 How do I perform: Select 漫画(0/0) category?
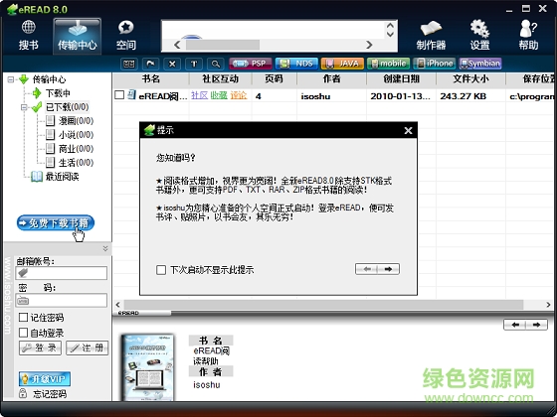click(76, 121)
